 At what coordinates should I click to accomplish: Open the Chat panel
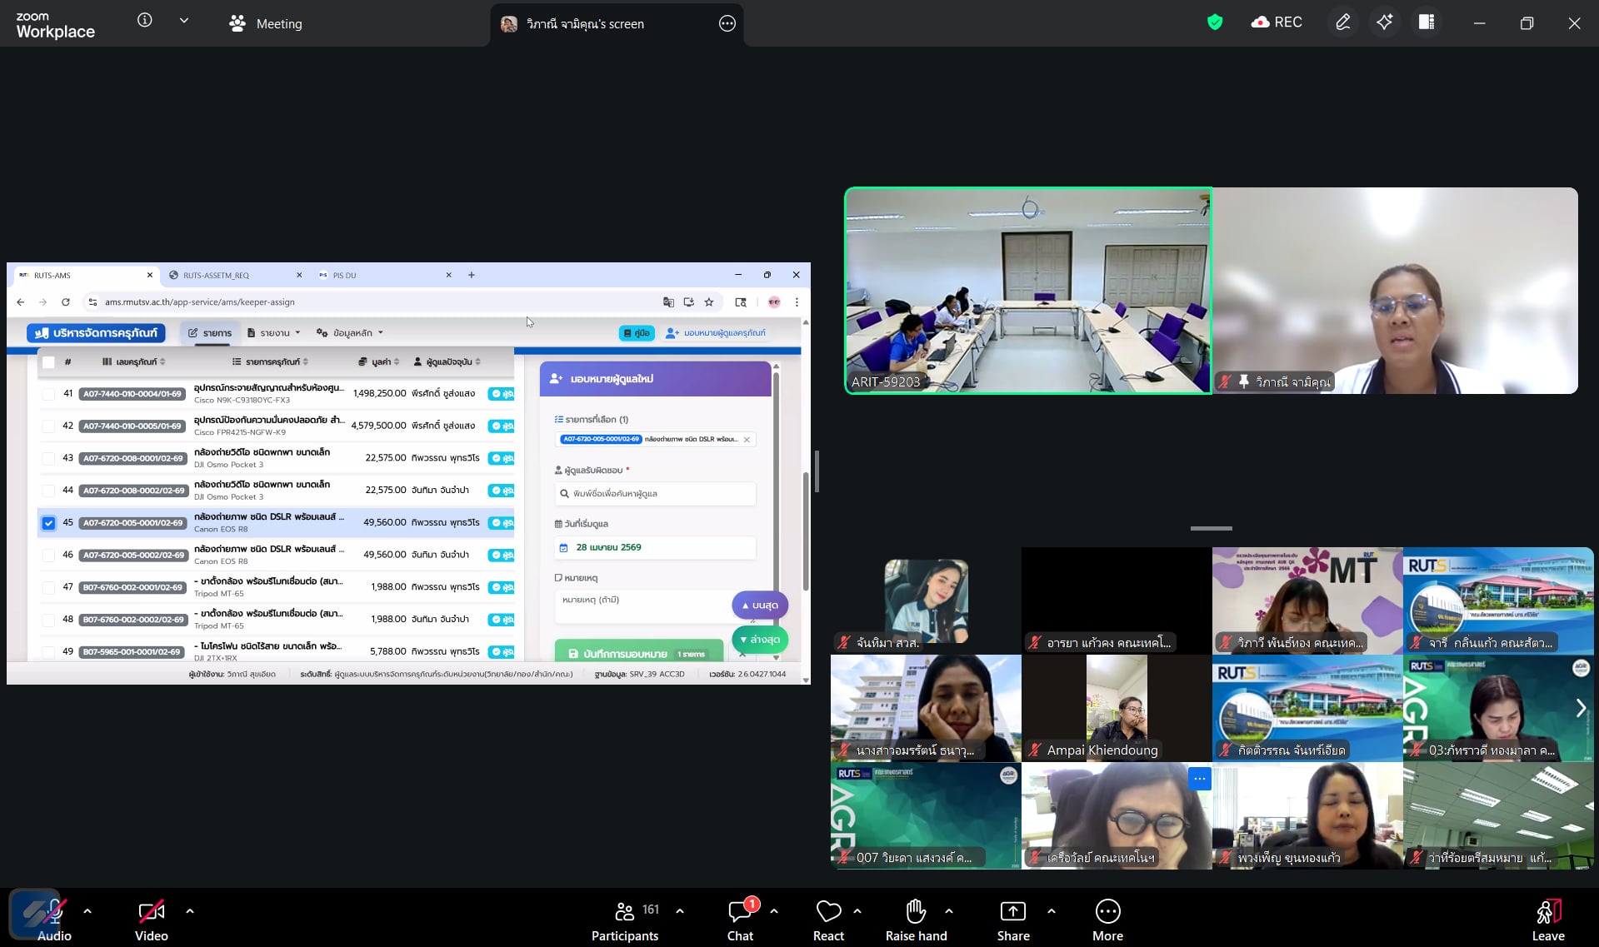coord(740,920)
